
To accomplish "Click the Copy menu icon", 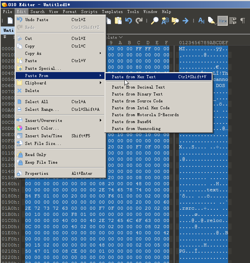I will point(20,46).
